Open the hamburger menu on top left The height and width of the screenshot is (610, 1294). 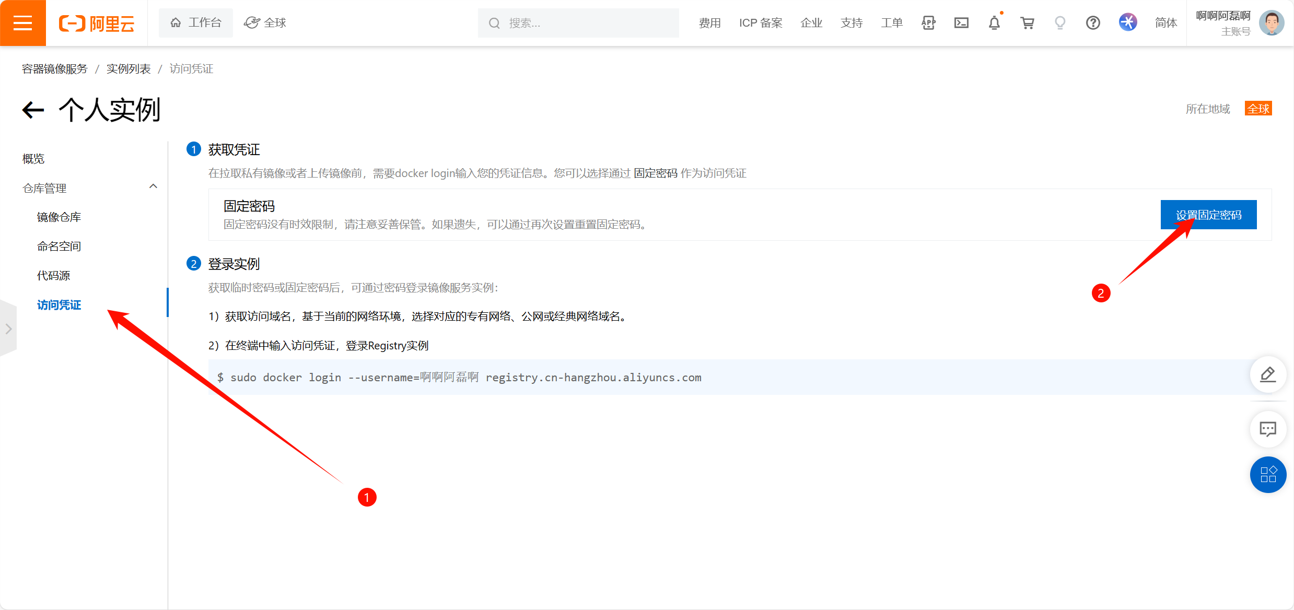click(x=23, y=22)
